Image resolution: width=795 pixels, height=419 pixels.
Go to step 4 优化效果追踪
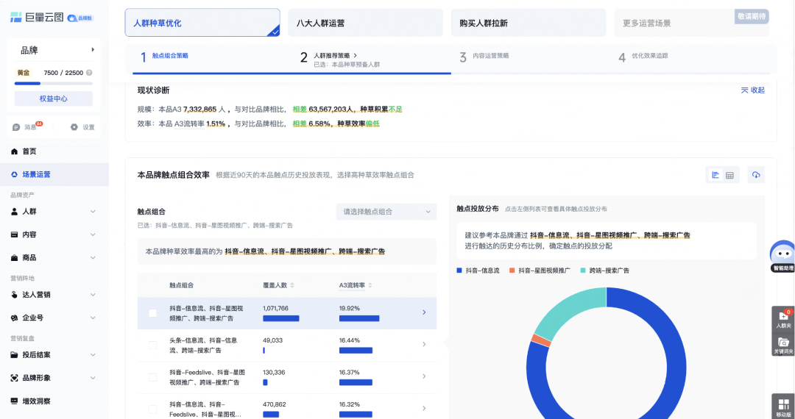643,56
